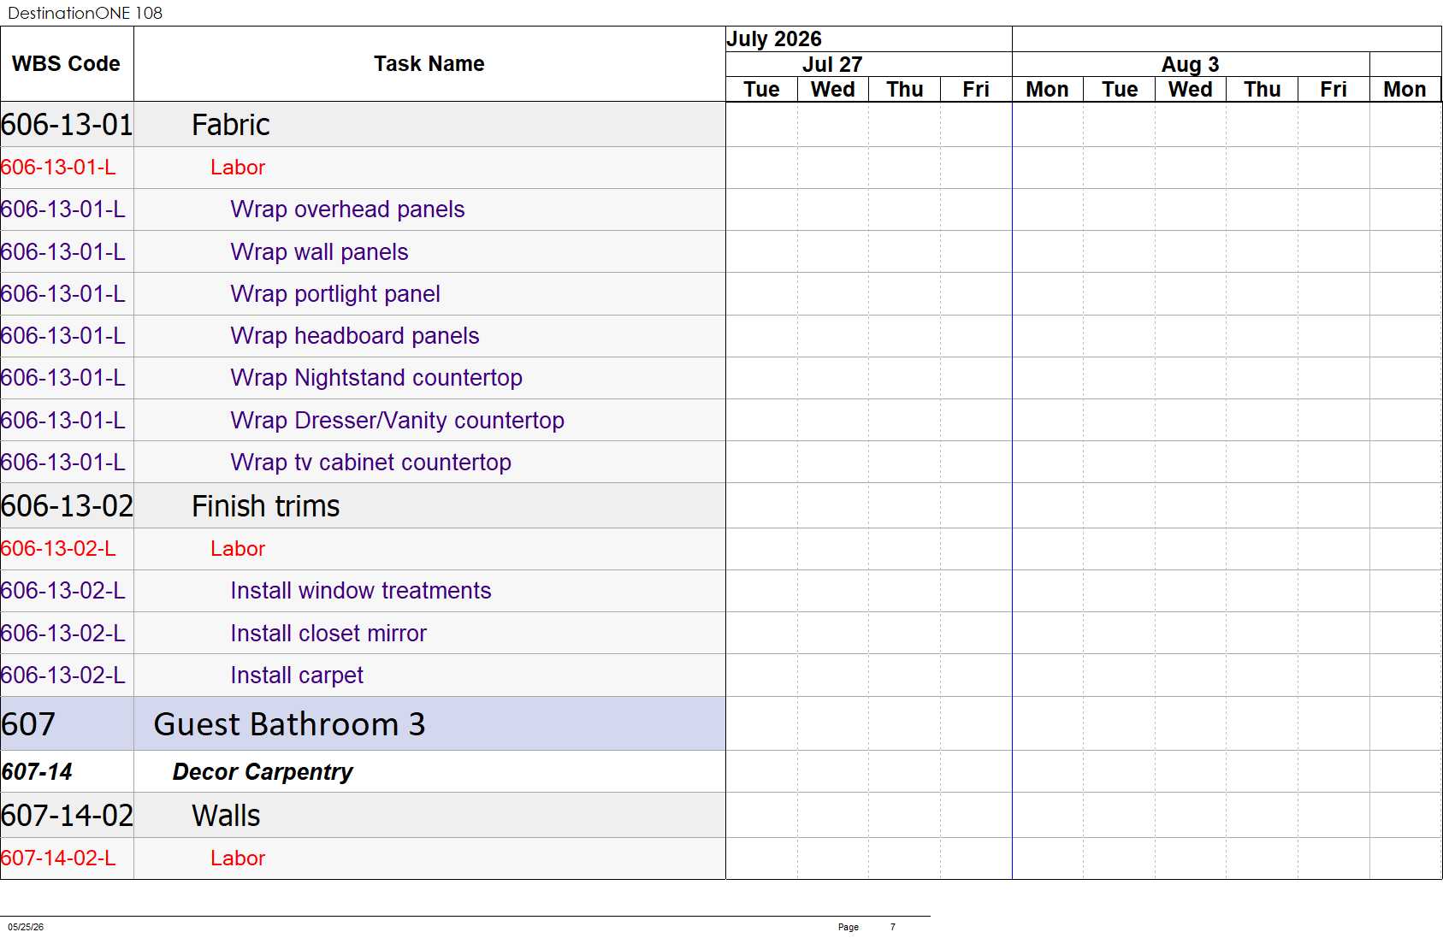The width and height of the screenshot is (1443, 938).
Task: Select the Install carpet task
Action: (x=297, y=675)
